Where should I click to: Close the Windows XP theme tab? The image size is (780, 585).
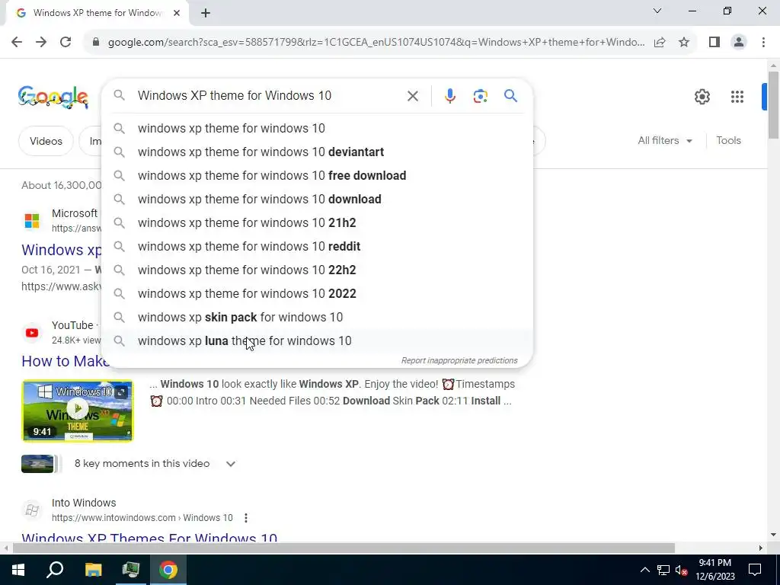coord(177,13)
